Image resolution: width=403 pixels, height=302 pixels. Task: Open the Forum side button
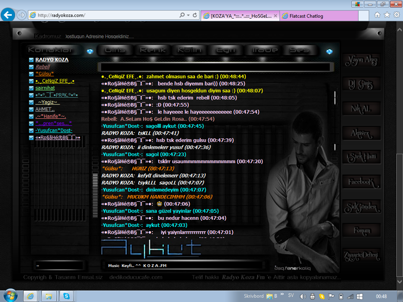(361, 230)
